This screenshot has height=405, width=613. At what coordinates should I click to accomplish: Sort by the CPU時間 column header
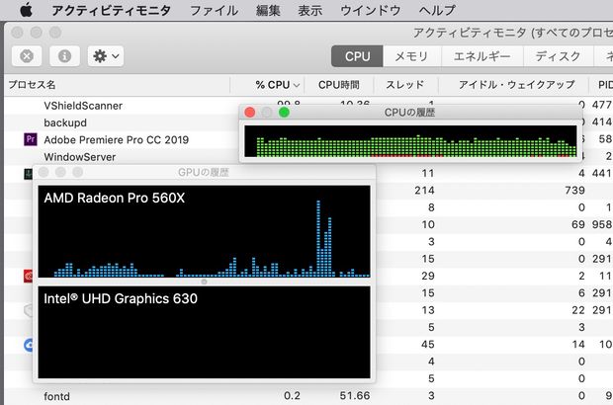338,85
